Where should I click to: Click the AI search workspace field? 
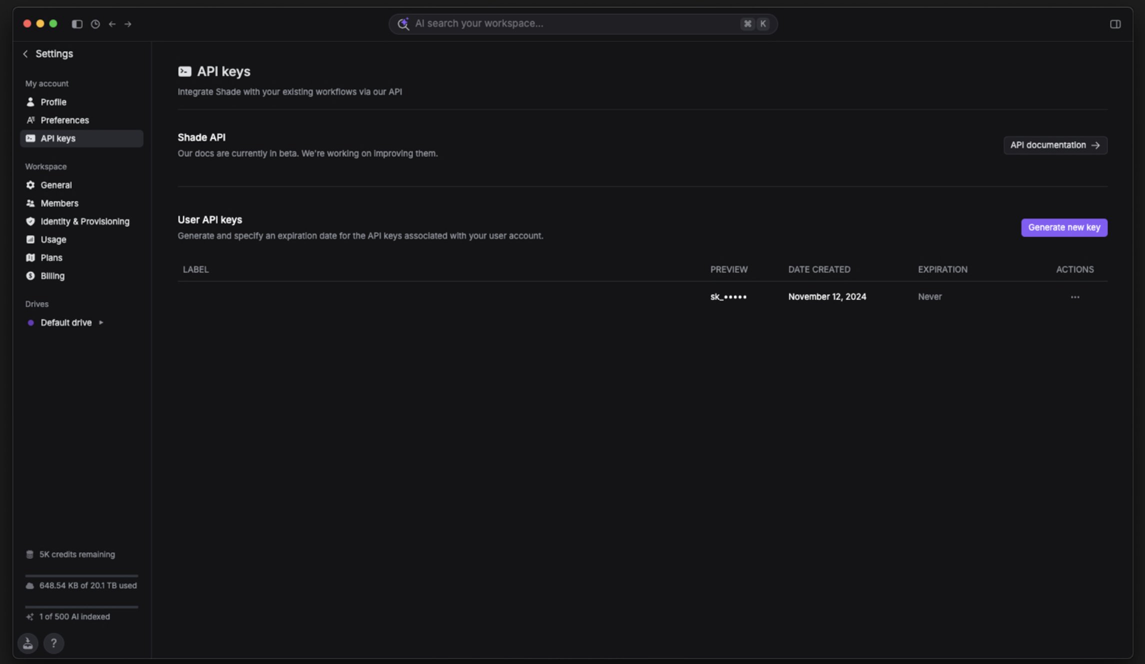550,23
